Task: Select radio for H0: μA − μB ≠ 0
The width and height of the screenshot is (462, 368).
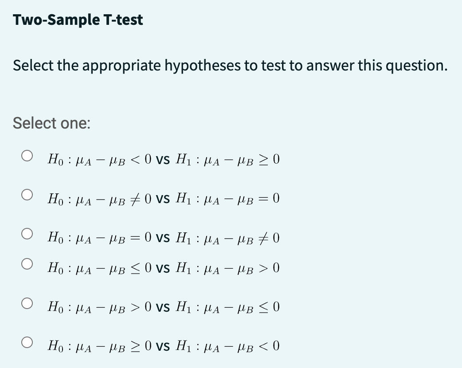Action: (27, 195)
